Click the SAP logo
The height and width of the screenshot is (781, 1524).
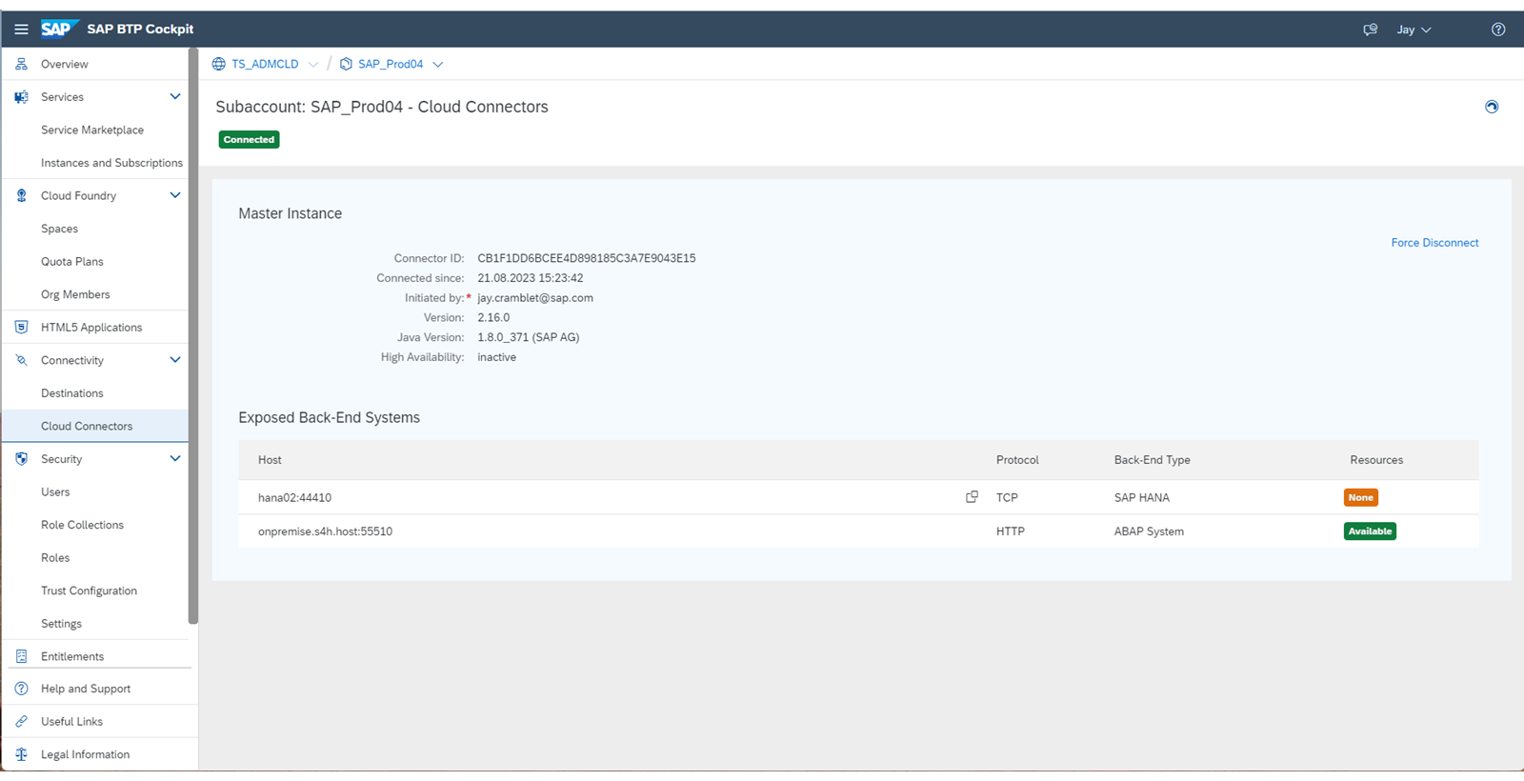pyautogui.click(x=59, y=29)
